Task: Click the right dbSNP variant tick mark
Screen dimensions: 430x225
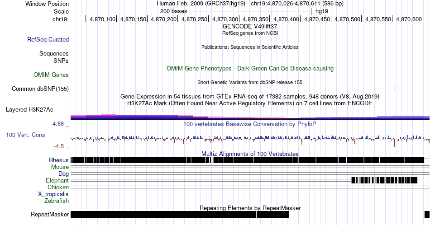Action: 395,89
